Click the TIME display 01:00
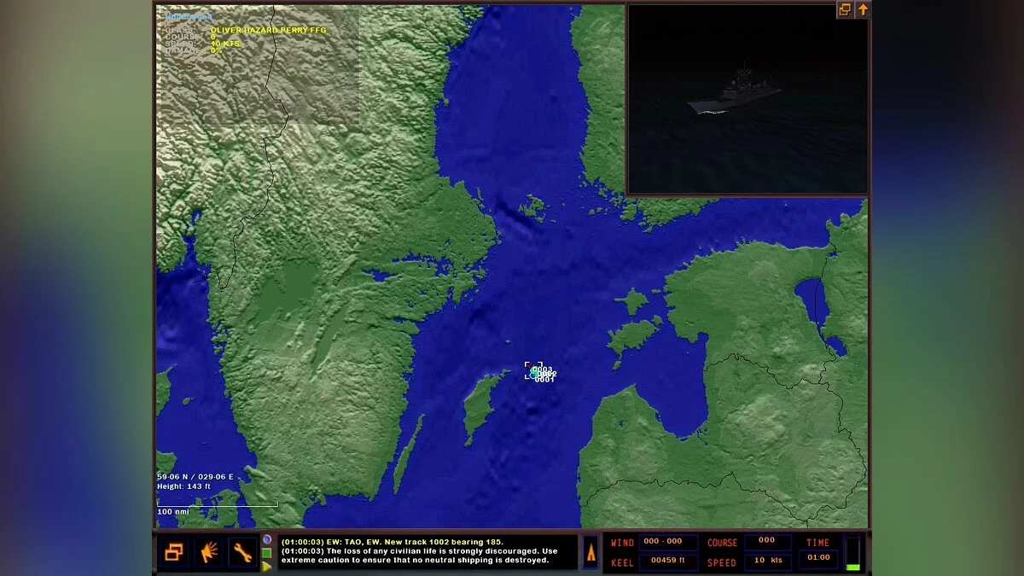 tap(818, 561)
